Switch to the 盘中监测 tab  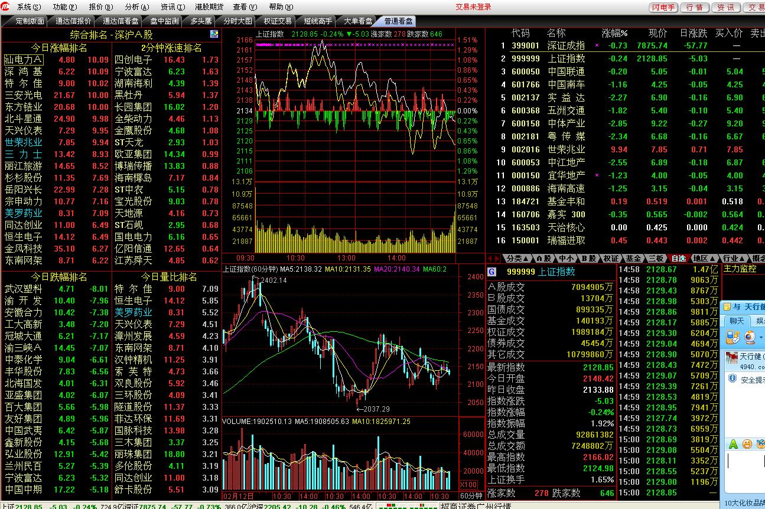[x=164, y=21]
